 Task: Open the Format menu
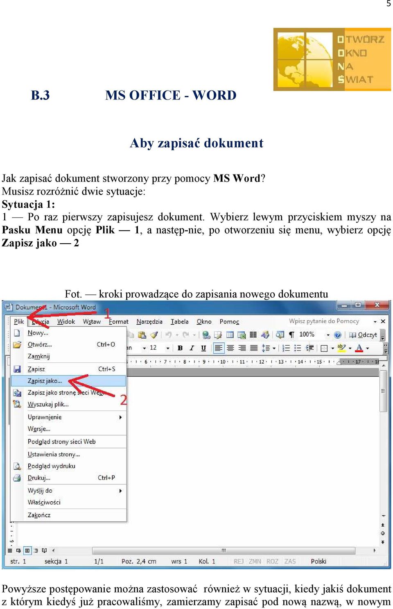[x=119, y=322]
